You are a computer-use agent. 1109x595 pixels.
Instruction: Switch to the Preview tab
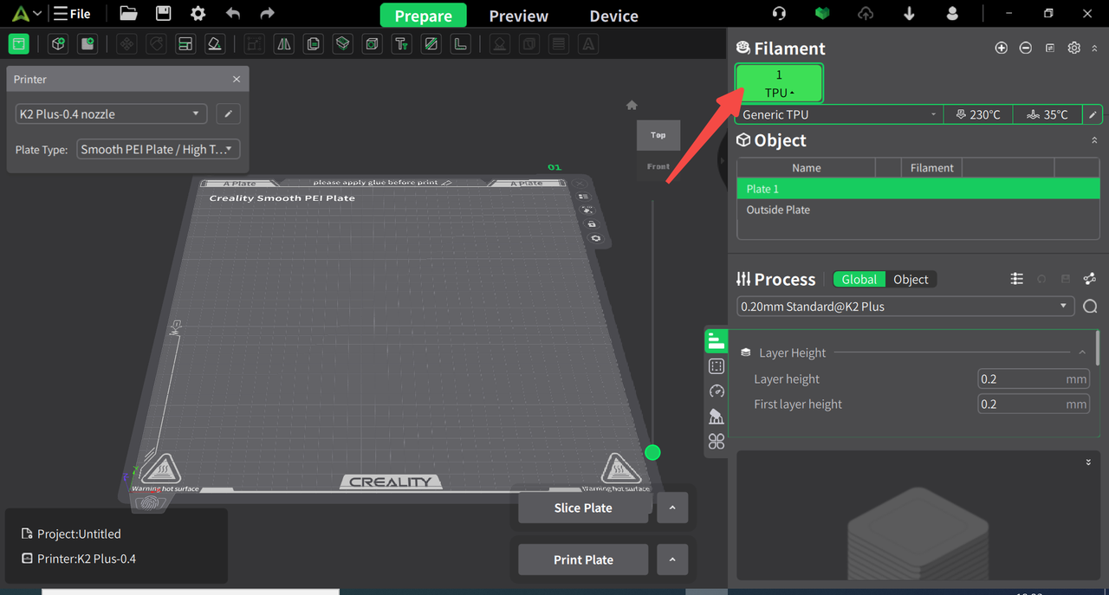pos(518,16)
